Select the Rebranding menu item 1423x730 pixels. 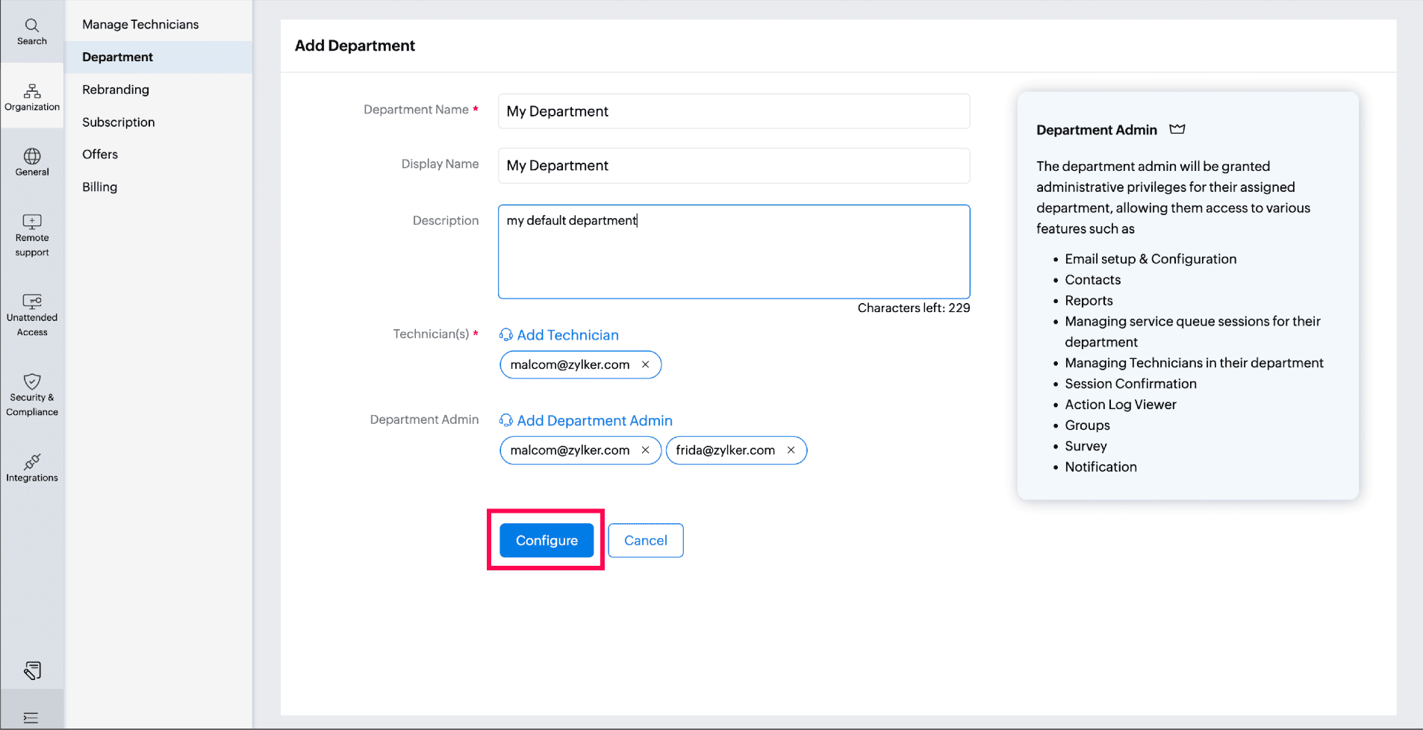point(115,89)
